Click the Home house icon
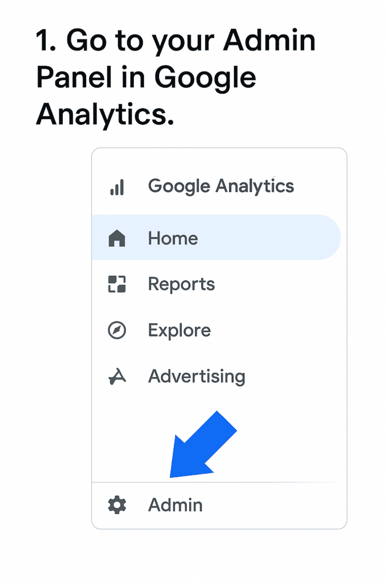The height and width of the screenshot is (581, 387). pos(117,238)
